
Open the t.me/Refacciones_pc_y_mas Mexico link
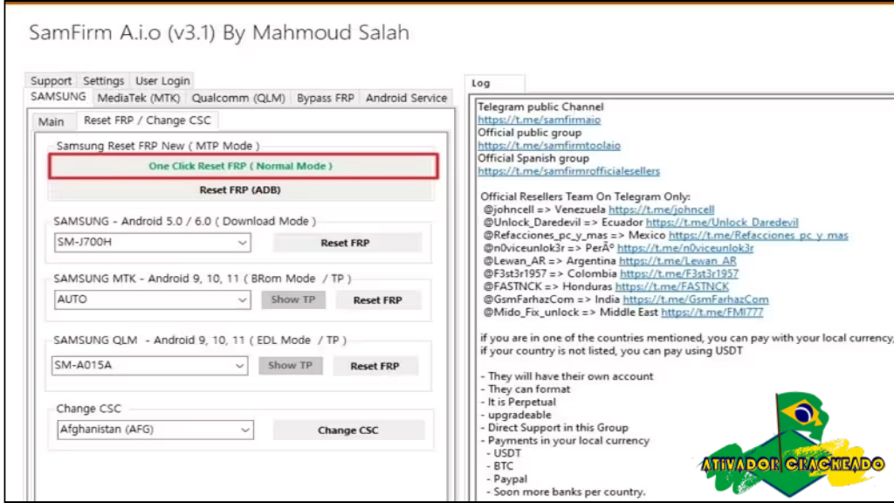click(759, 235)
